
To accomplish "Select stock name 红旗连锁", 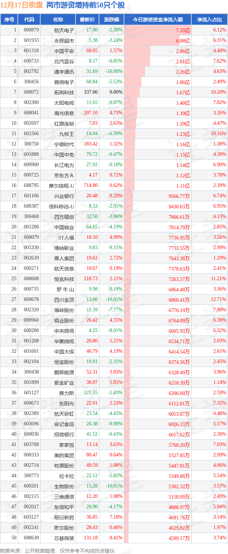I will click(x=64, y=123).
